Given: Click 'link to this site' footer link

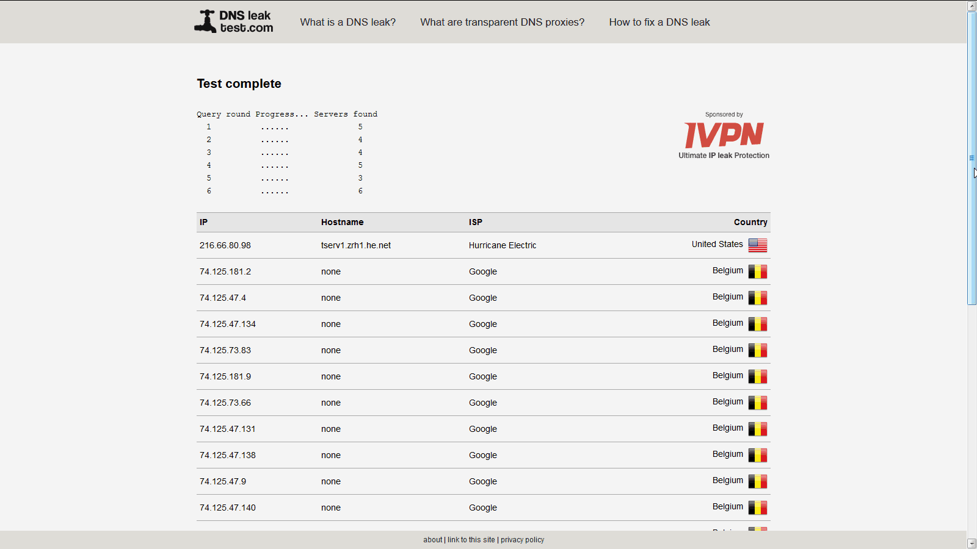Looking at the screenshot, I should [471, 540].
